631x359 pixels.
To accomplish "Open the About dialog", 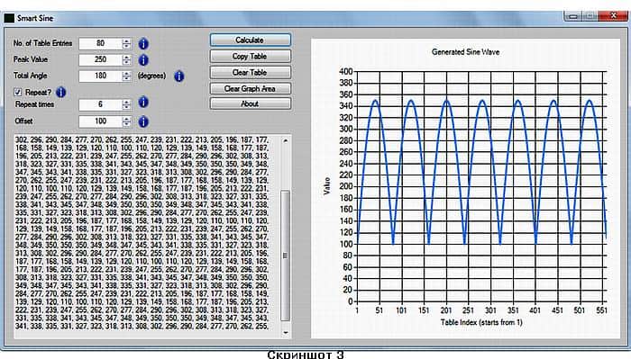I will click(250, 103).
